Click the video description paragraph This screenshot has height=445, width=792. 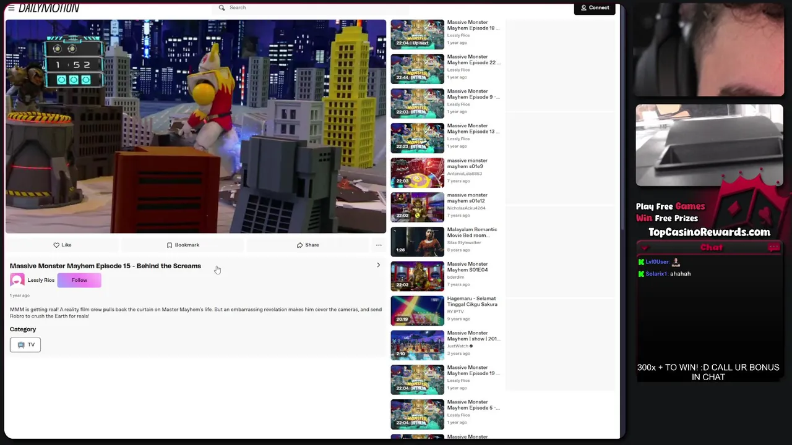pyautogui.click(x=196, y=313)
